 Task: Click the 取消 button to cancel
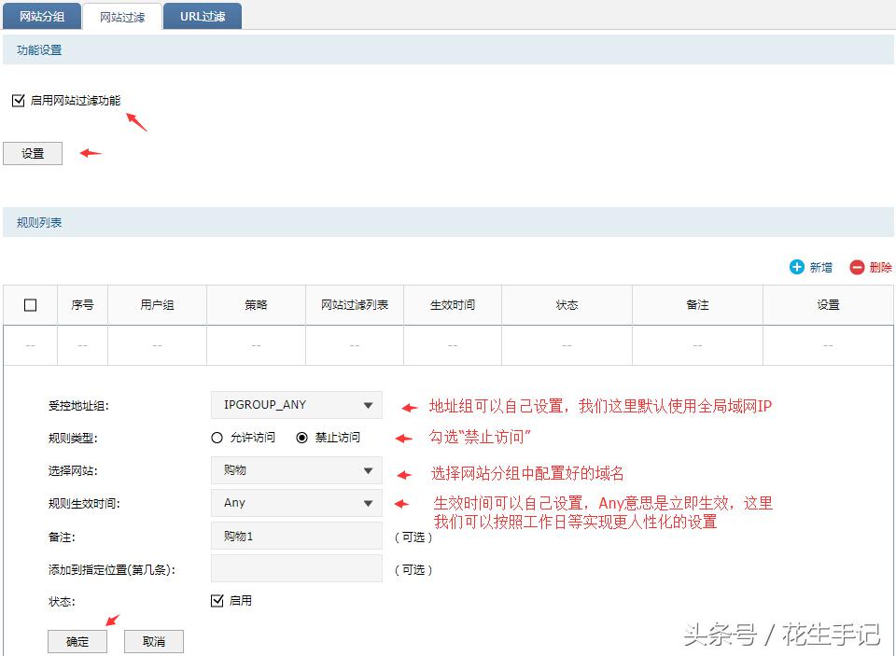coord(153,641)
